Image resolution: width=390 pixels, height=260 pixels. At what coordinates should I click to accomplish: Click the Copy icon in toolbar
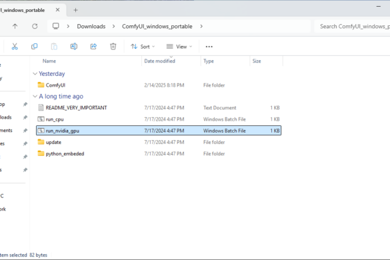click(34, 47)
